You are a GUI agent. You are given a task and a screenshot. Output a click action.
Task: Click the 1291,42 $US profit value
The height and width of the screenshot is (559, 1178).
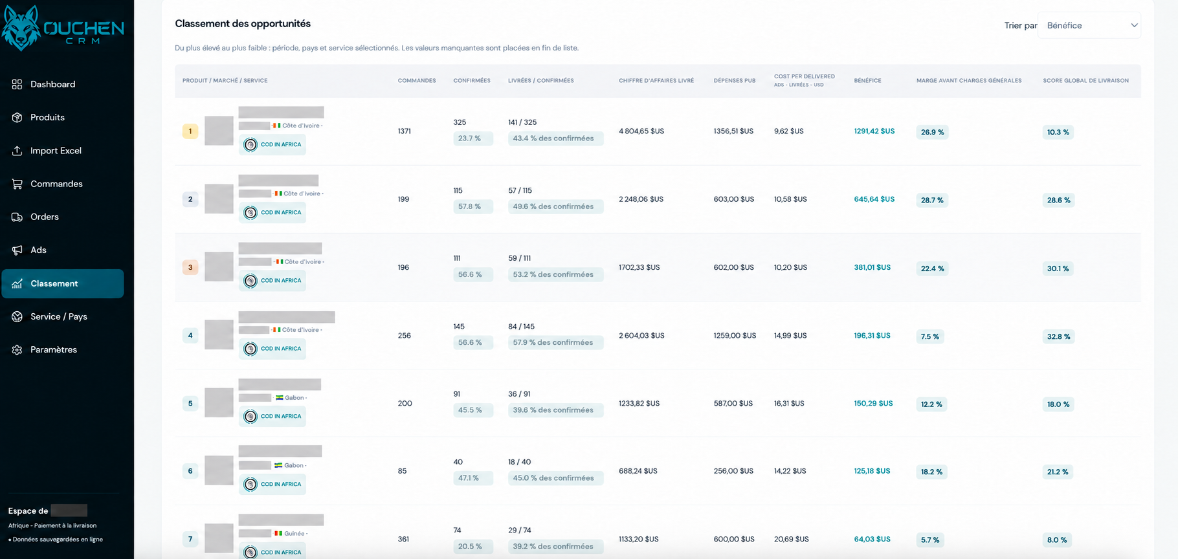(874, 131)
